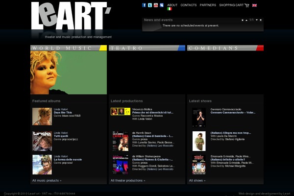294x196 pixels.
Task: Switch language with the UK flag
Action: (x=254, y=5)
